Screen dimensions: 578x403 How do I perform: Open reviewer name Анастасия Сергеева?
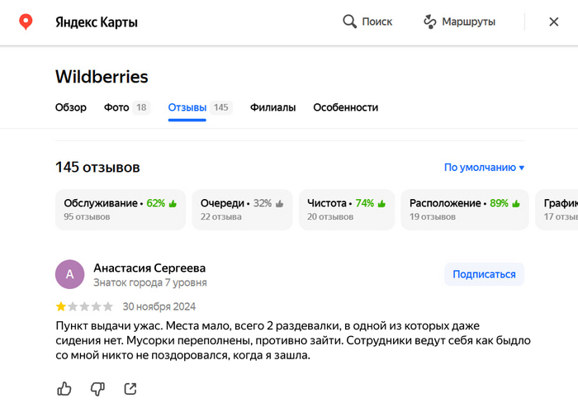(149, 268)
